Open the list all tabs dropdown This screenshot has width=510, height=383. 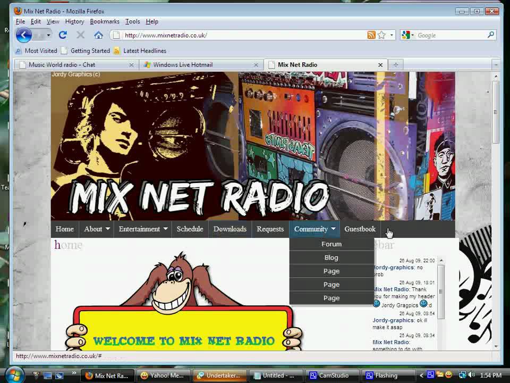496,65
